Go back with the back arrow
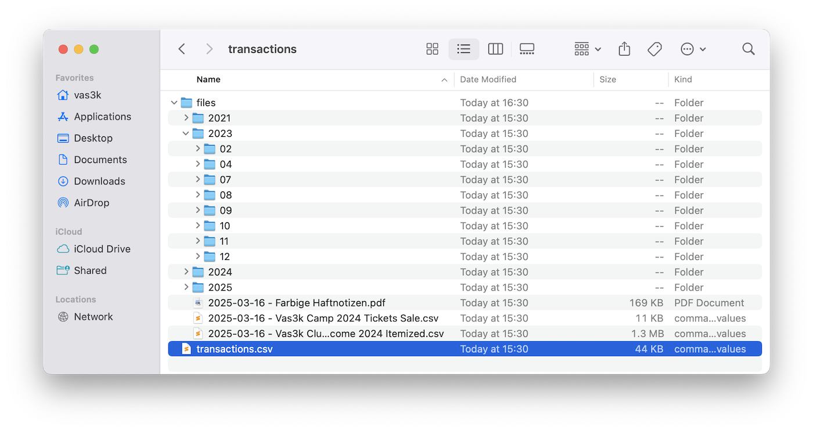Viewport: 813px width, 431px height. click(x=181, y=49)
